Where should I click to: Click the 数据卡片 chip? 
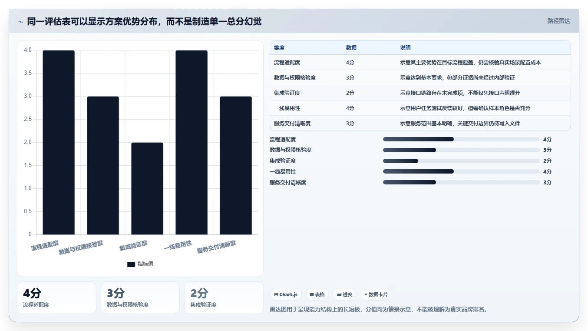pyautogui.click(x=376, y=294)
